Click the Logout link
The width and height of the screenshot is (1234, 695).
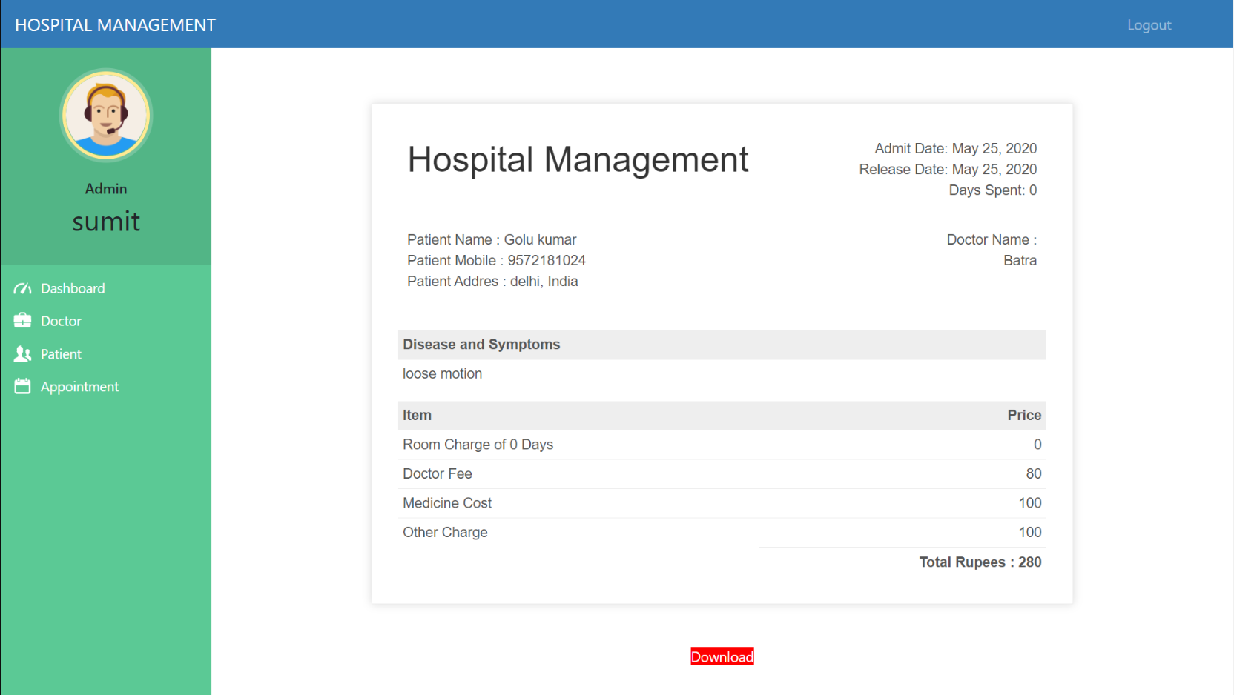[1149, 25]
